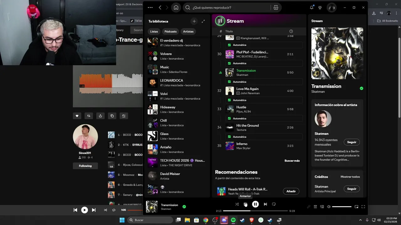The image size is (401, 225).
Task: Open Chrome three-dot menu
Action: point(396,13)
